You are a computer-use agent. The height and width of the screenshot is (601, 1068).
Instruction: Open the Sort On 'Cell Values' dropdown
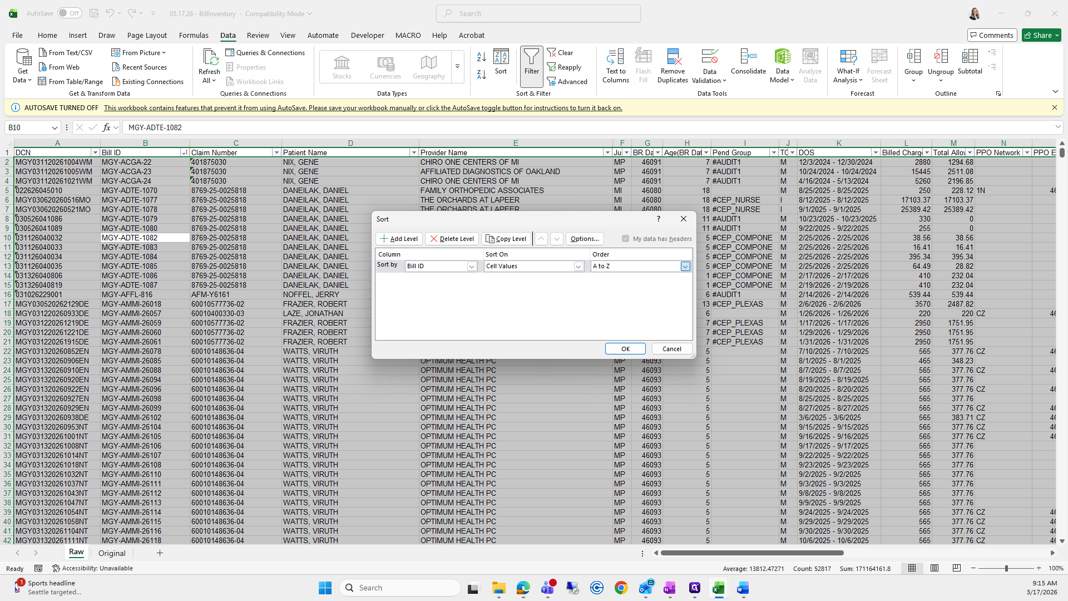pos(578,267)
